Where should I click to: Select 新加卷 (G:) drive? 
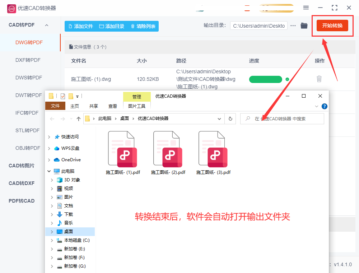pos(75,266)
